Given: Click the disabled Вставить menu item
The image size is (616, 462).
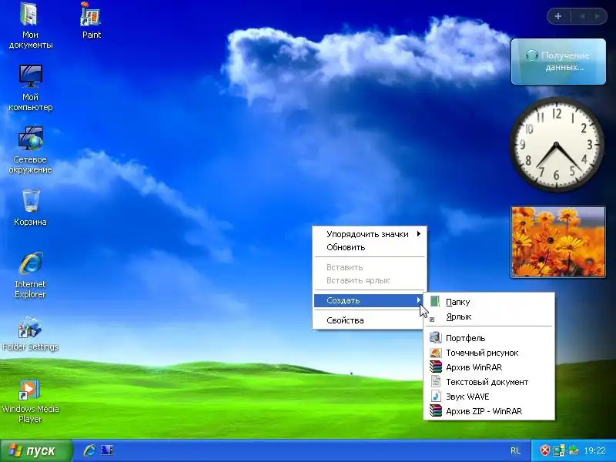Looking at the screenshot, I should coord(370,267).
